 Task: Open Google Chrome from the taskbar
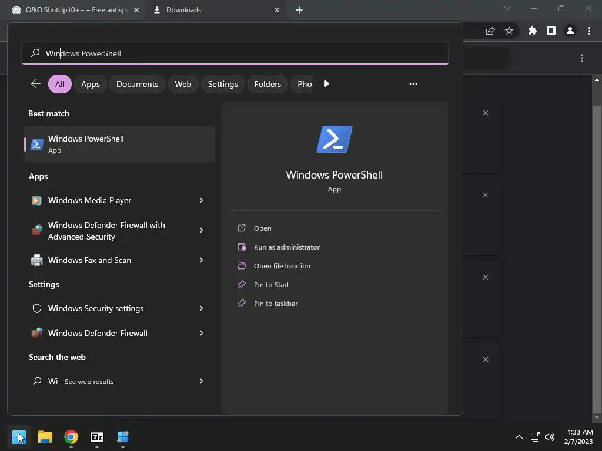[x=71, y=437]
